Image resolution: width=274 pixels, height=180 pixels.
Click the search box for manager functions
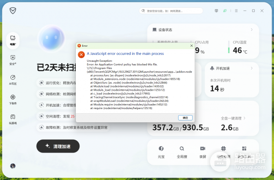pos(171,11)
